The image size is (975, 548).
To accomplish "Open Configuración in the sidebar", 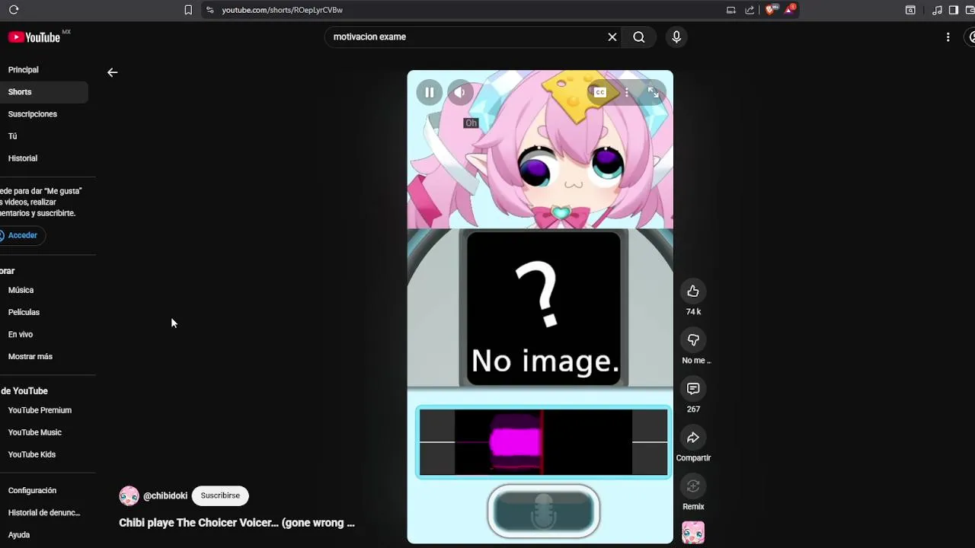I will pos(44,491).
